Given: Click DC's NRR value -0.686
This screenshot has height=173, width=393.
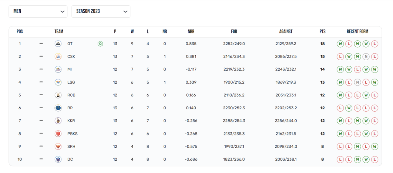Looking at the screenshot, I should (191, 159).
